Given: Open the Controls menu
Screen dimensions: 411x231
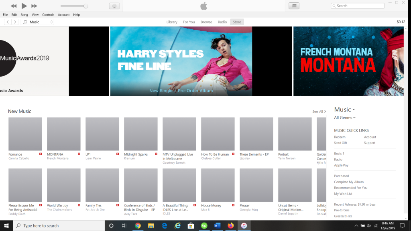Looking at the screenshot, I should (x=48, y=15).
